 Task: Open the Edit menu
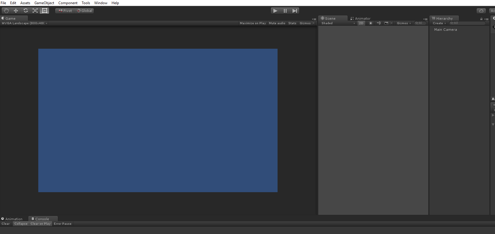tap(13, 3)
